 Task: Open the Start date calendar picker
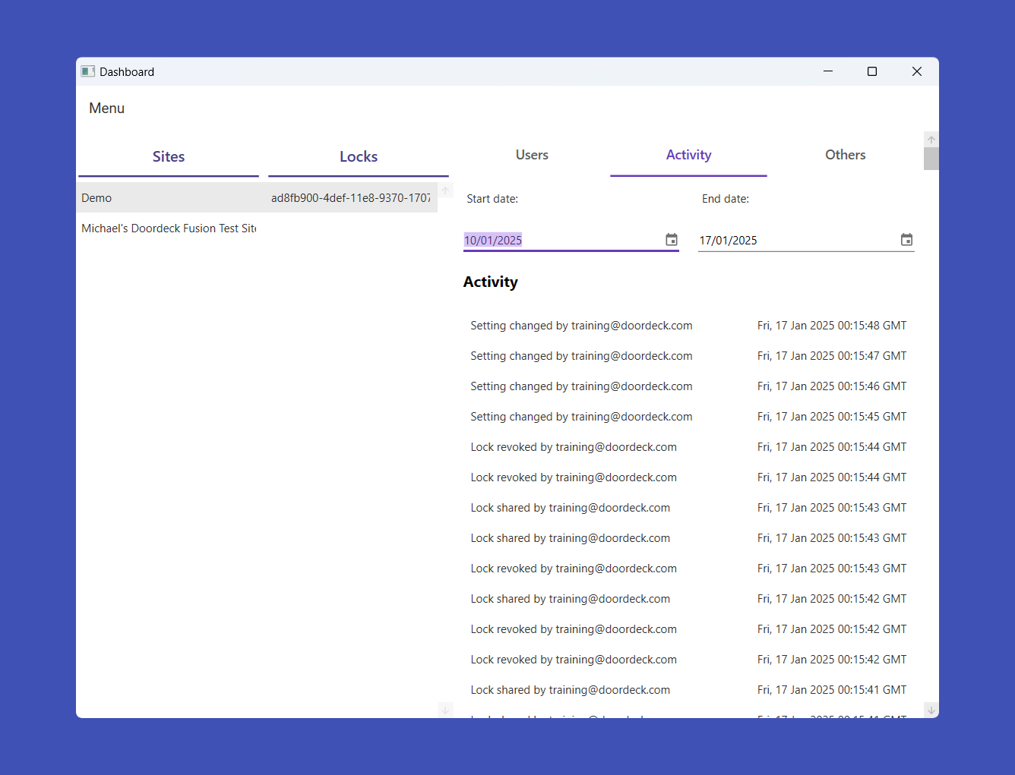coord(671,240)
